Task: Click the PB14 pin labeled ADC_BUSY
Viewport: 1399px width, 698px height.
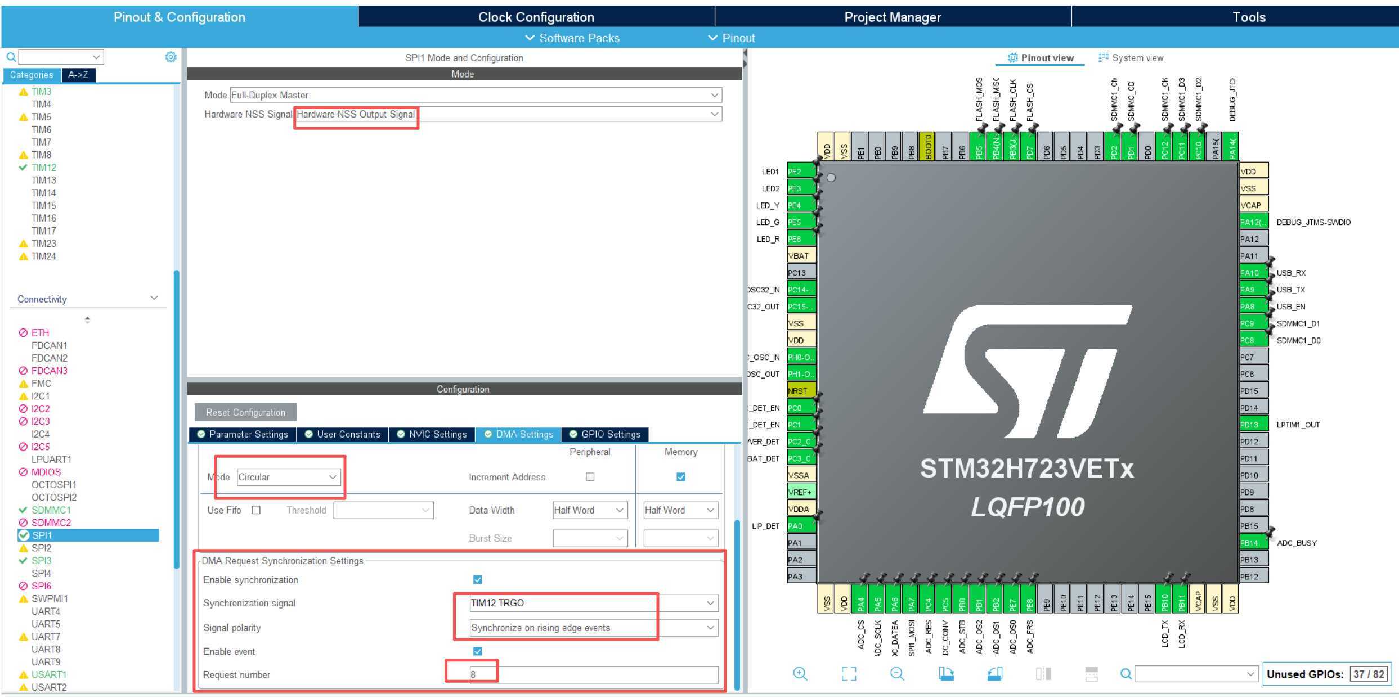Action: (x=1254, y=543)
